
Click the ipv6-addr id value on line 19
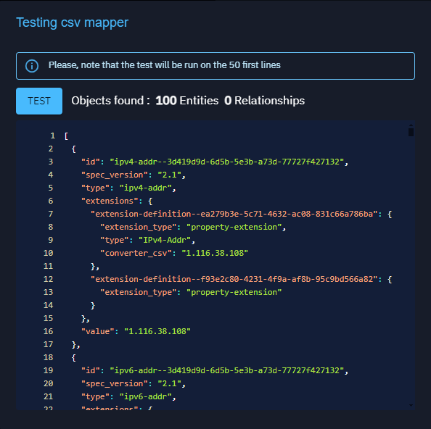coord(227,370)
